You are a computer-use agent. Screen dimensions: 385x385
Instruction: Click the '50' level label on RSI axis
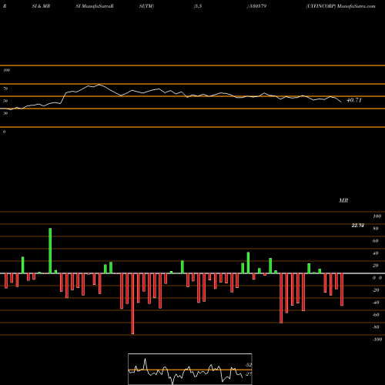[5, 101]
